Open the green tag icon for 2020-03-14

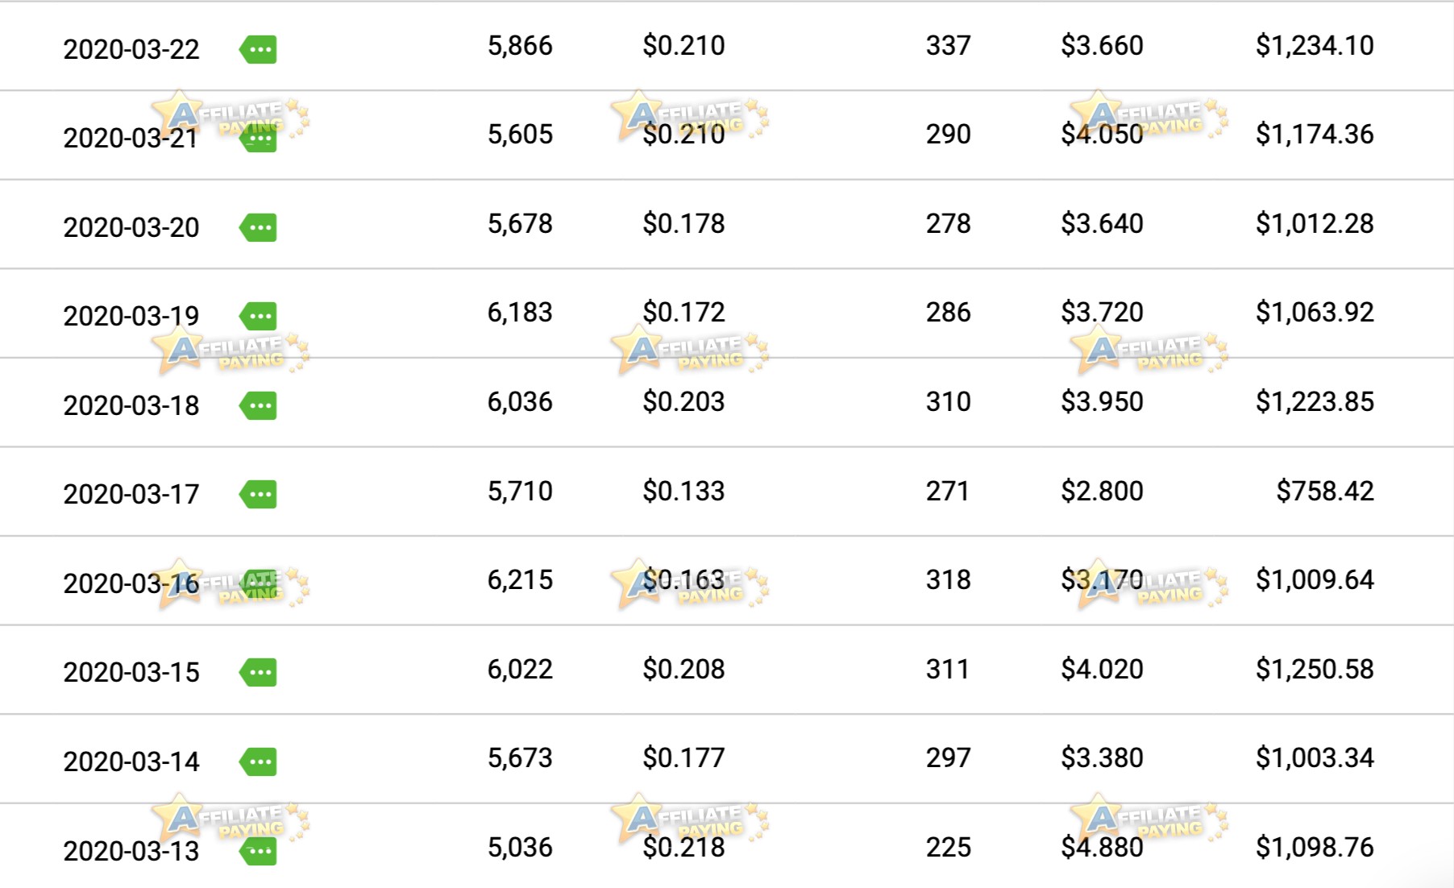pos(259,761)
